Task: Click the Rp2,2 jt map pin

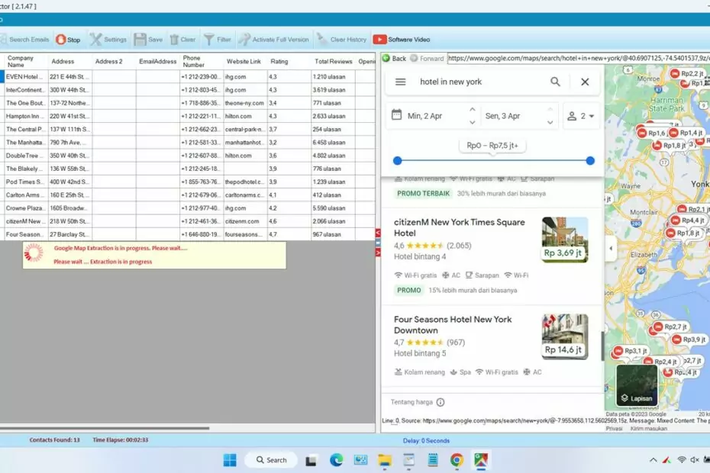Action: [688, 73]
